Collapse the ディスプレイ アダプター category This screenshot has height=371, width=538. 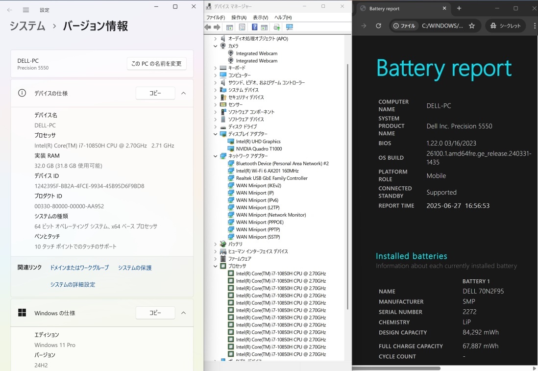coord(215,134)
